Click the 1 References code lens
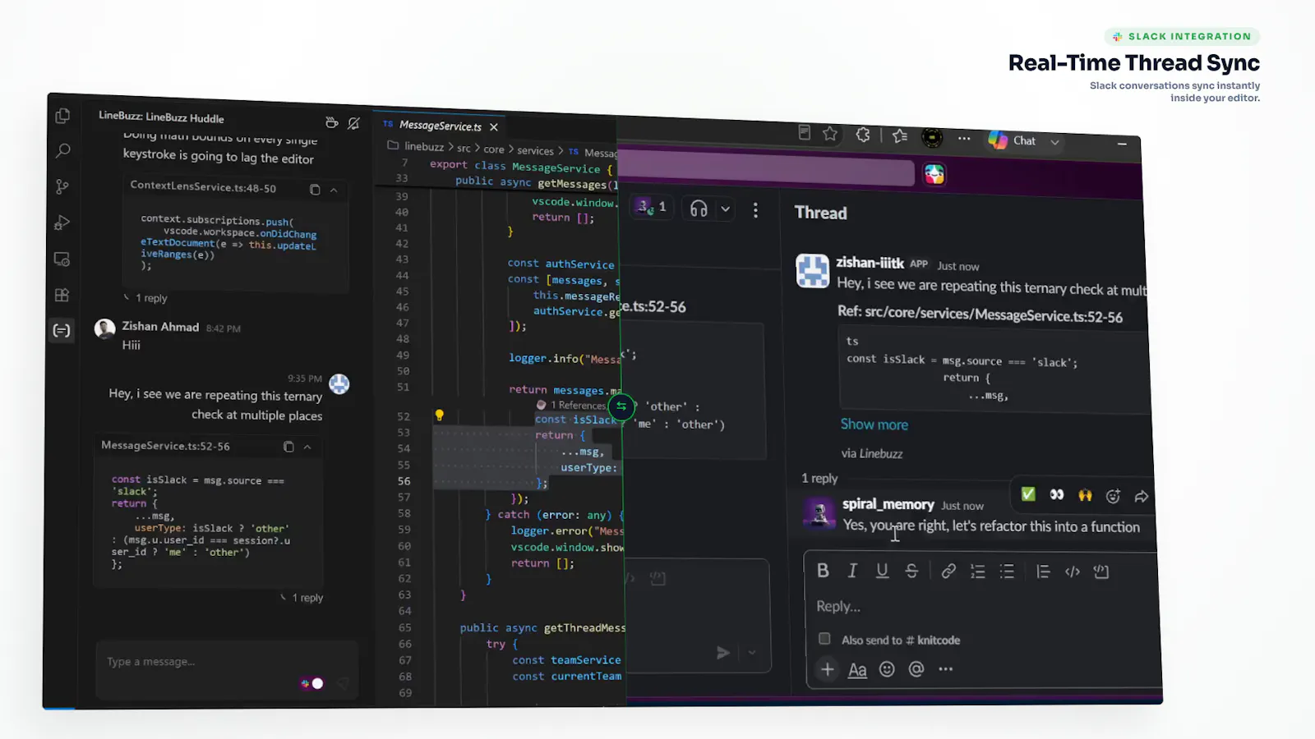Image resolution: width=1315 pixels, height=739 pixels. tap(578, 406)
